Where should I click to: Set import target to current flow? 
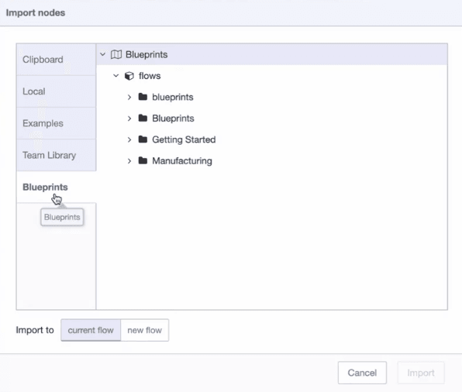point(91,330)
